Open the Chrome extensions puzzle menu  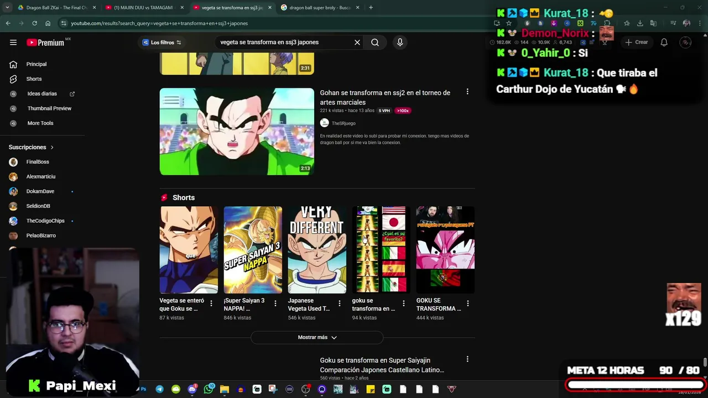pyautogui.click(x=607, y=23)
